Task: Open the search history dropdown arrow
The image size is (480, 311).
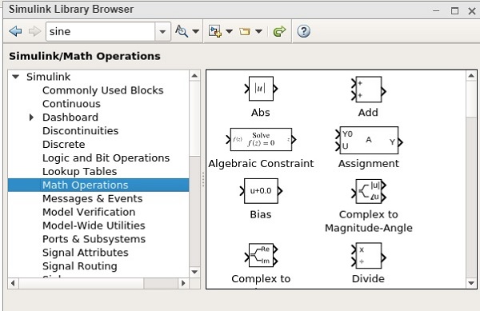Action: [162, 31]
